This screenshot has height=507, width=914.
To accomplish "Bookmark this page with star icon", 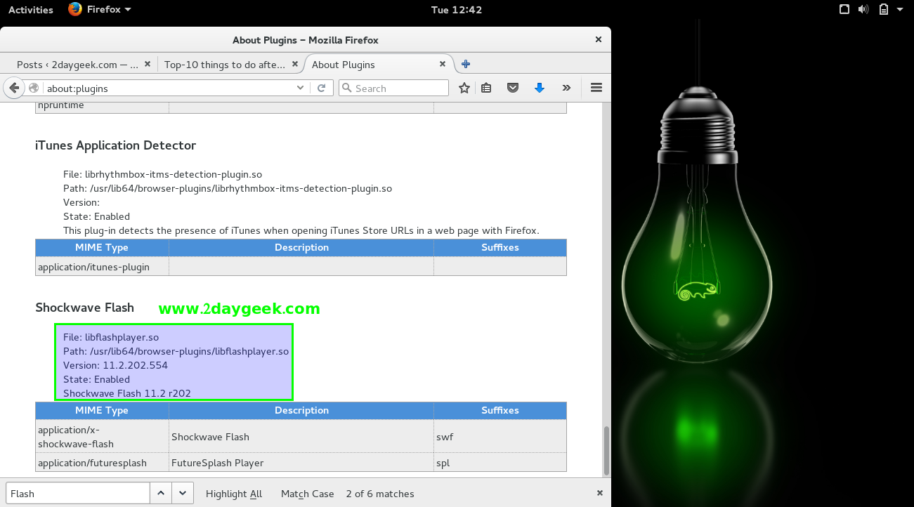I will pyautogui.click(x=464, y=88).
